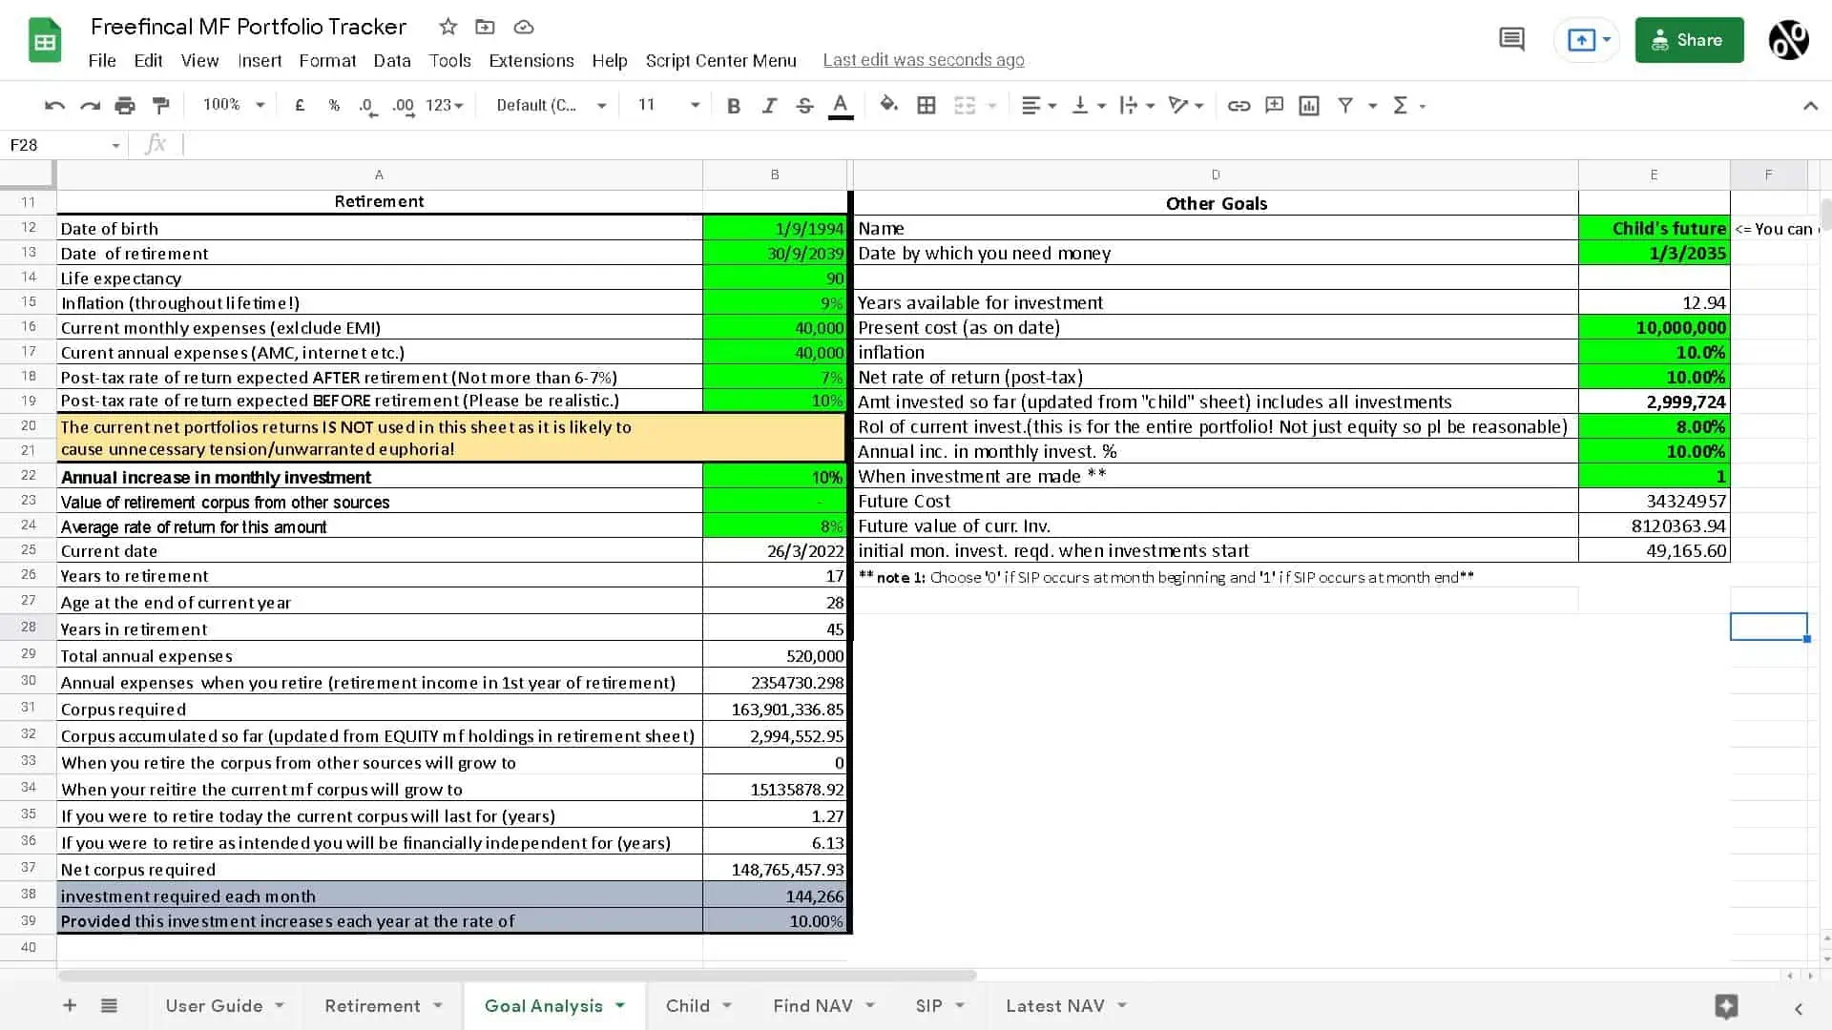Viewport: 1832px width, 1030px height.
Task: Select column D header
Action: (x=1216, y=175)
